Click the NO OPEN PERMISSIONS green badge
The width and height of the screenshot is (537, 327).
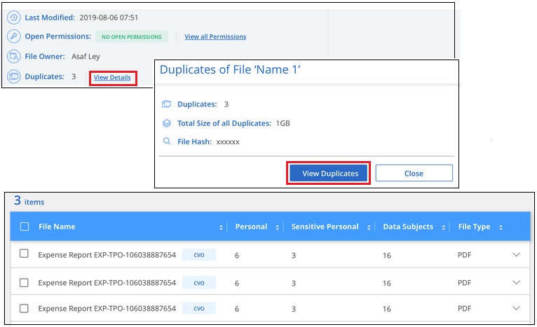[x=131, y=36]
